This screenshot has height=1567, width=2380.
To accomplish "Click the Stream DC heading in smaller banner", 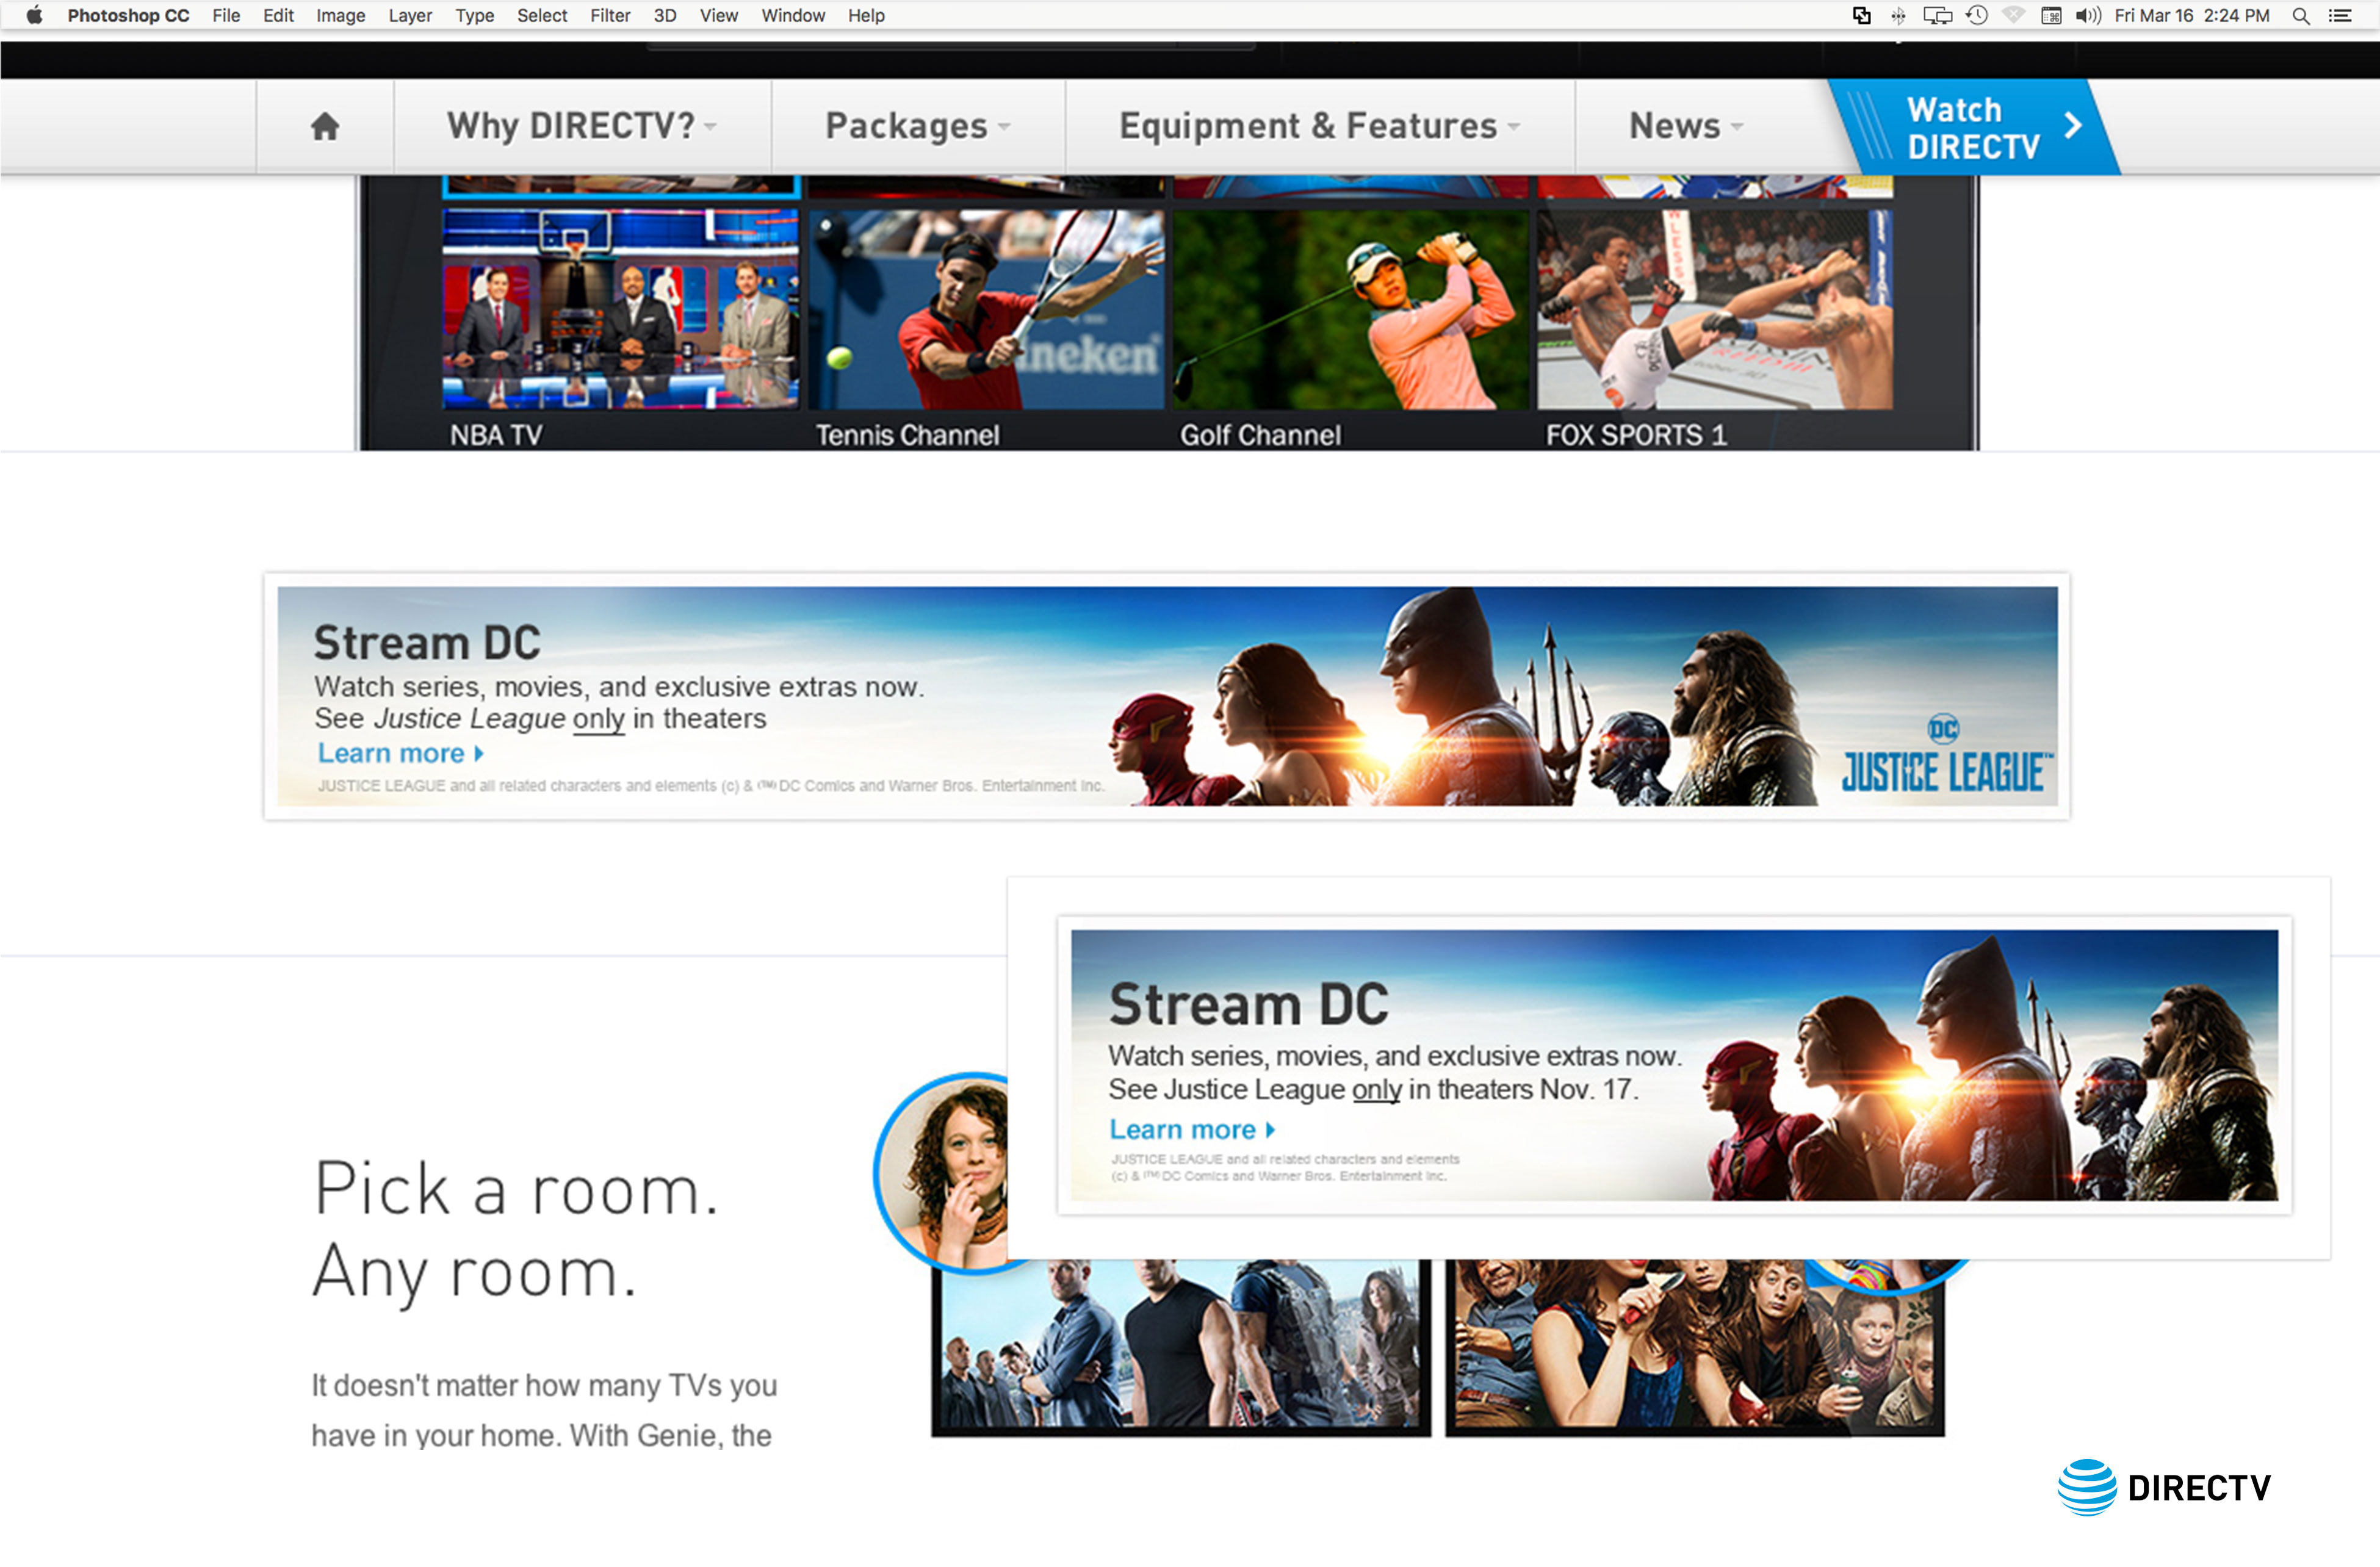I will [1249, 1004].
